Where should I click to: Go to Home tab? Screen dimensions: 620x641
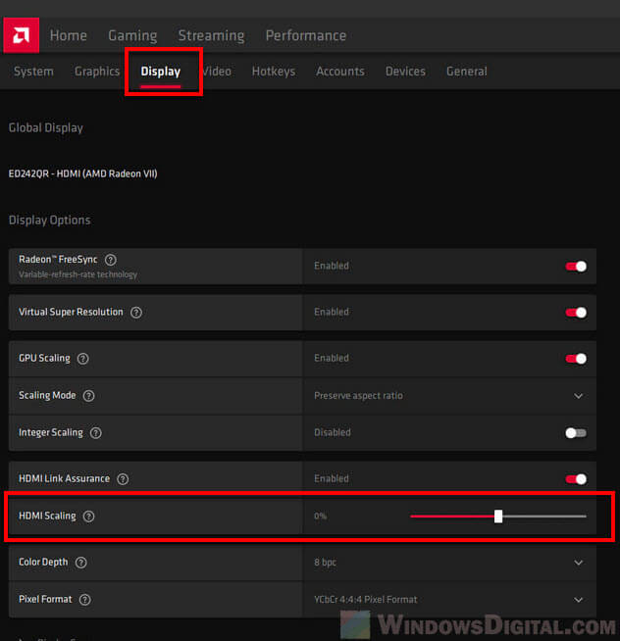coord(69,35)
